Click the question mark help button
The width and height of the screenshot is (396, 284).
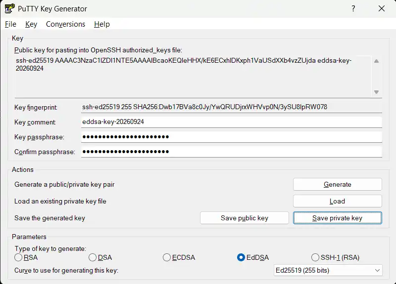pos(353,8)
